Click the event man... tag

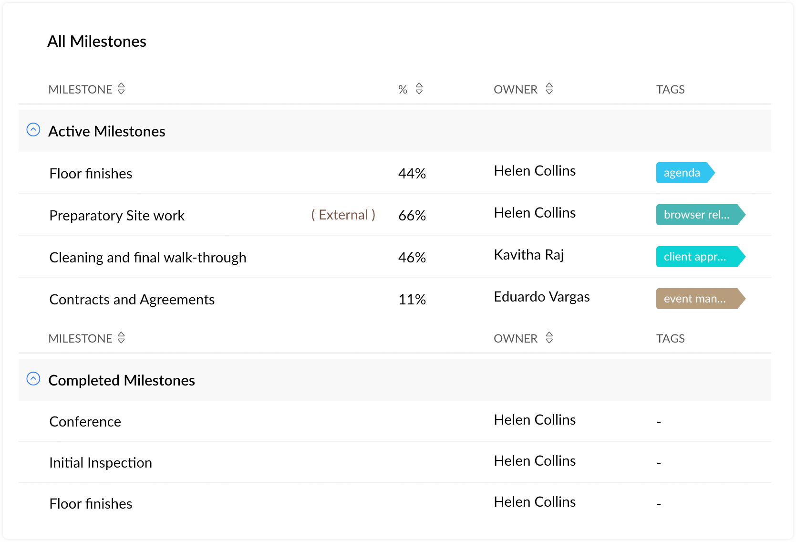[x=701, y=299]
